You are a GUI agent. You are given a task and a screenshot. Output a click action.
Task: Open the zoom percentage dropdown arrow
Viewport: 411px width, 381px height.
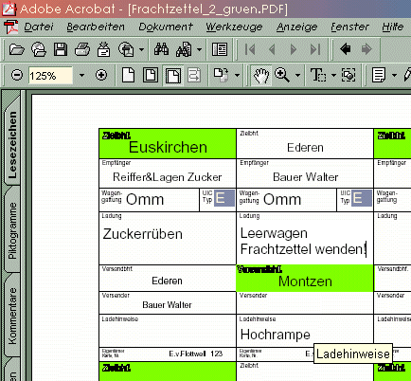pos(81,75)
